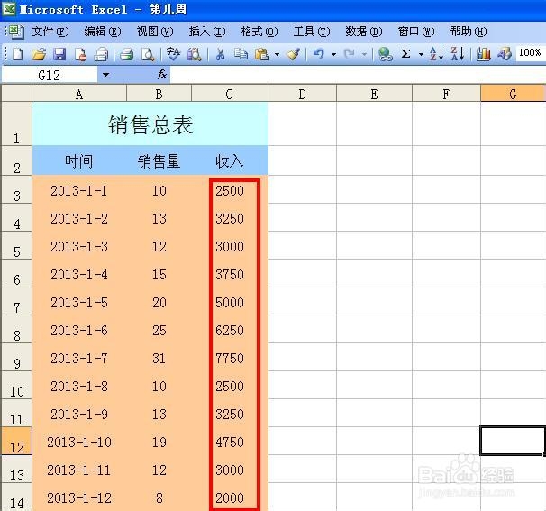This screenshot has width=546, height=511.
Task: Run the Spelling check icon
Action: pyautogui.click(x=173, y=54)
